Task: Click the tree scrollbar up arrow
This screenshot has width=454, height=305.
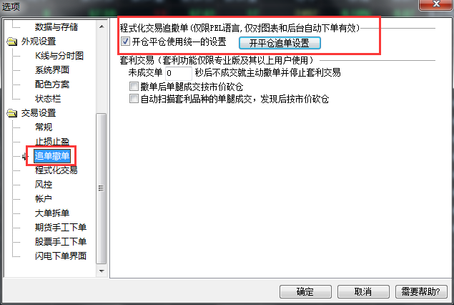Action: tap(102, 26)
